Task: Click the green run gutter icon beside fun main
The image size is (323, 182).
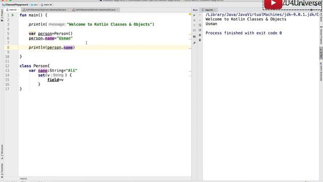Action: pyautogui.click(x=13, y=15)
